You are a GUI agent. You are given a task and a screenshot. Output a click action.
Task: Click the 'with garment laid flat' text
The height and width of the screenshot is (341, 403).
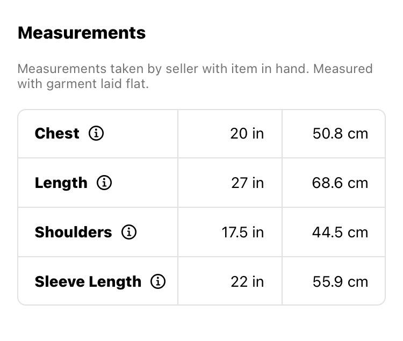tap(83, 84)
